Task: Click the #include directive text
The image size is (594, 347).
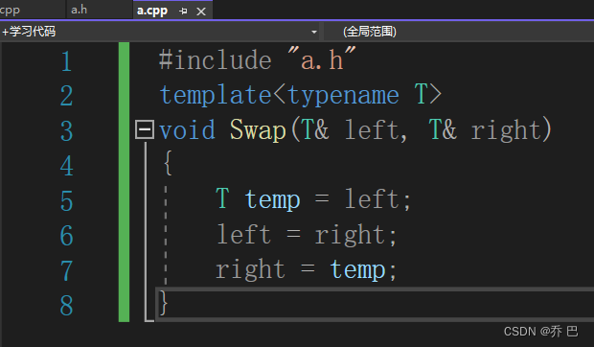Action: (216, 60)
